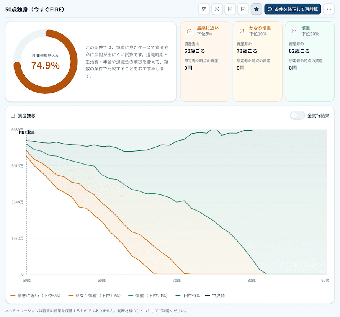Click the gauge icon on 最悪に近い card
The image size is (340, 317).
(x=189, y=31)
